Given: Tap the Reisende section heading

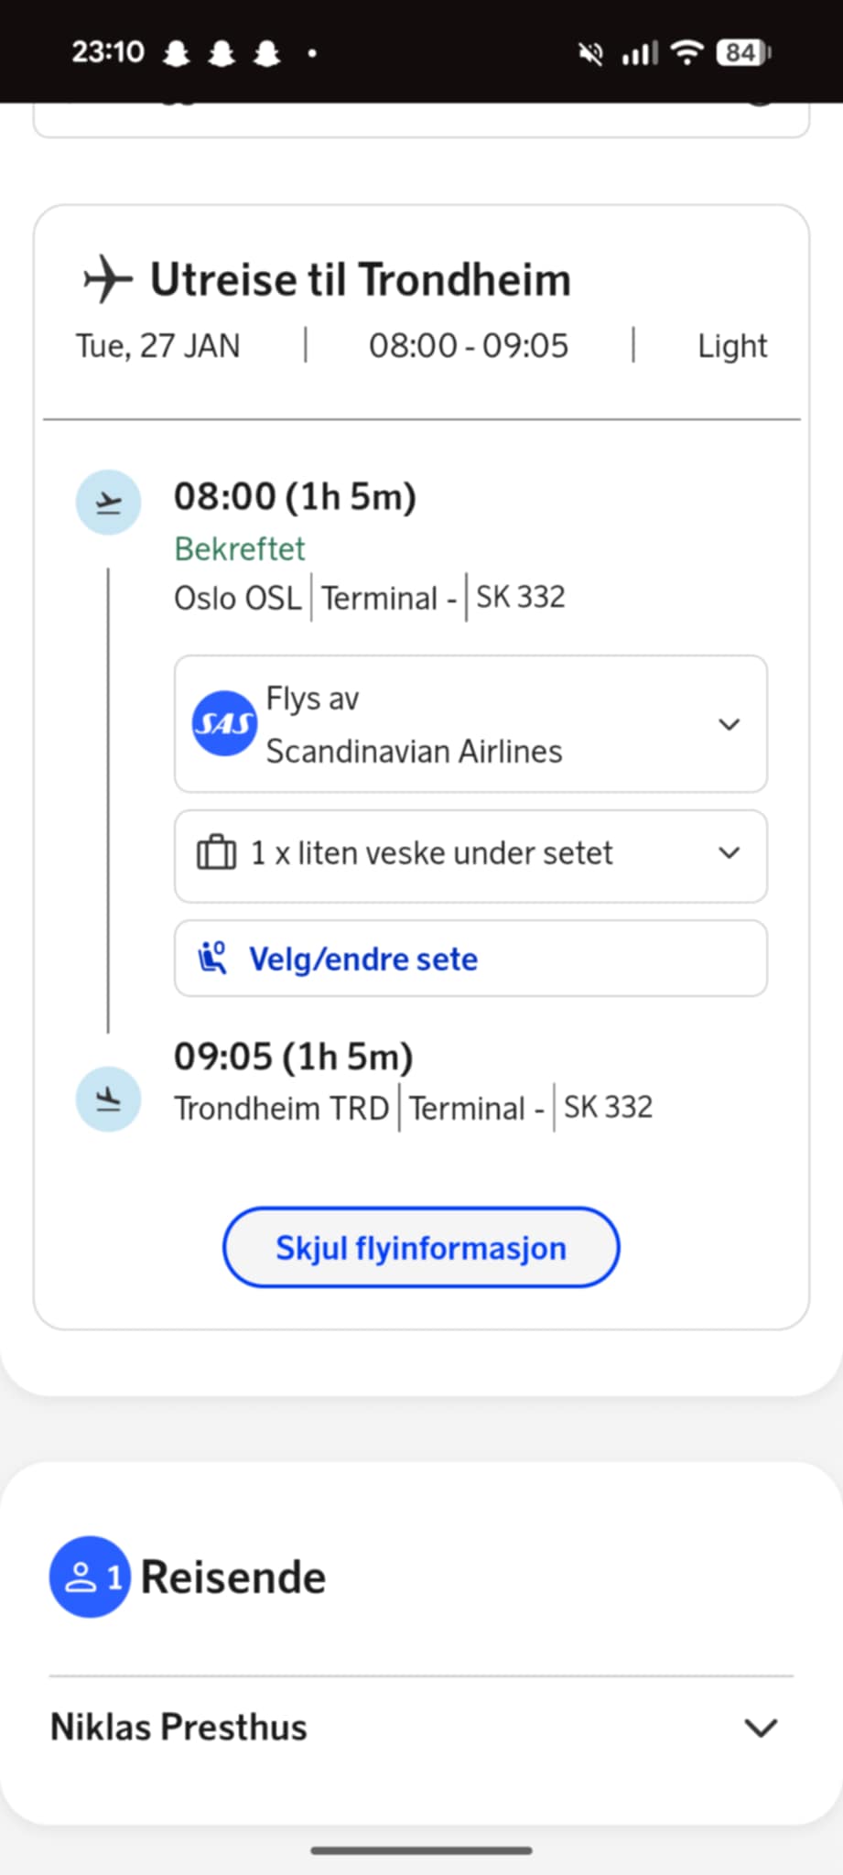Looking at the screenshot, I should (x=233, y=1577).
